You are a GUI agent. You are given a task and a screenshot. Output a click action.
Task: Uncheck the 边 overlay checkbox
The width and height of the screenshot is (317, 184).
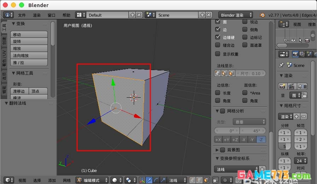[x=218, y=29]
